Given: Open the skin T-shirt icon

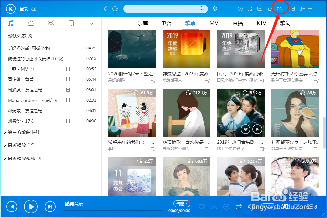Looking at the screenshot, I should (269, 9).
